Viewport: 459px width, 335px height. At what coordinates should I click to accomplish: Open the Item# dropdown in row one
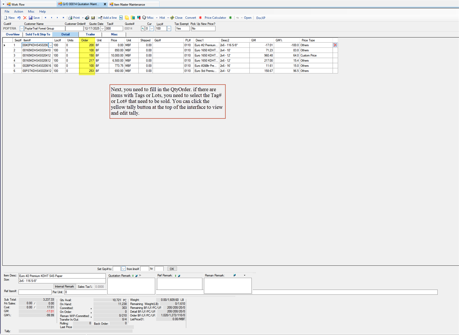(x=51, y=45)
